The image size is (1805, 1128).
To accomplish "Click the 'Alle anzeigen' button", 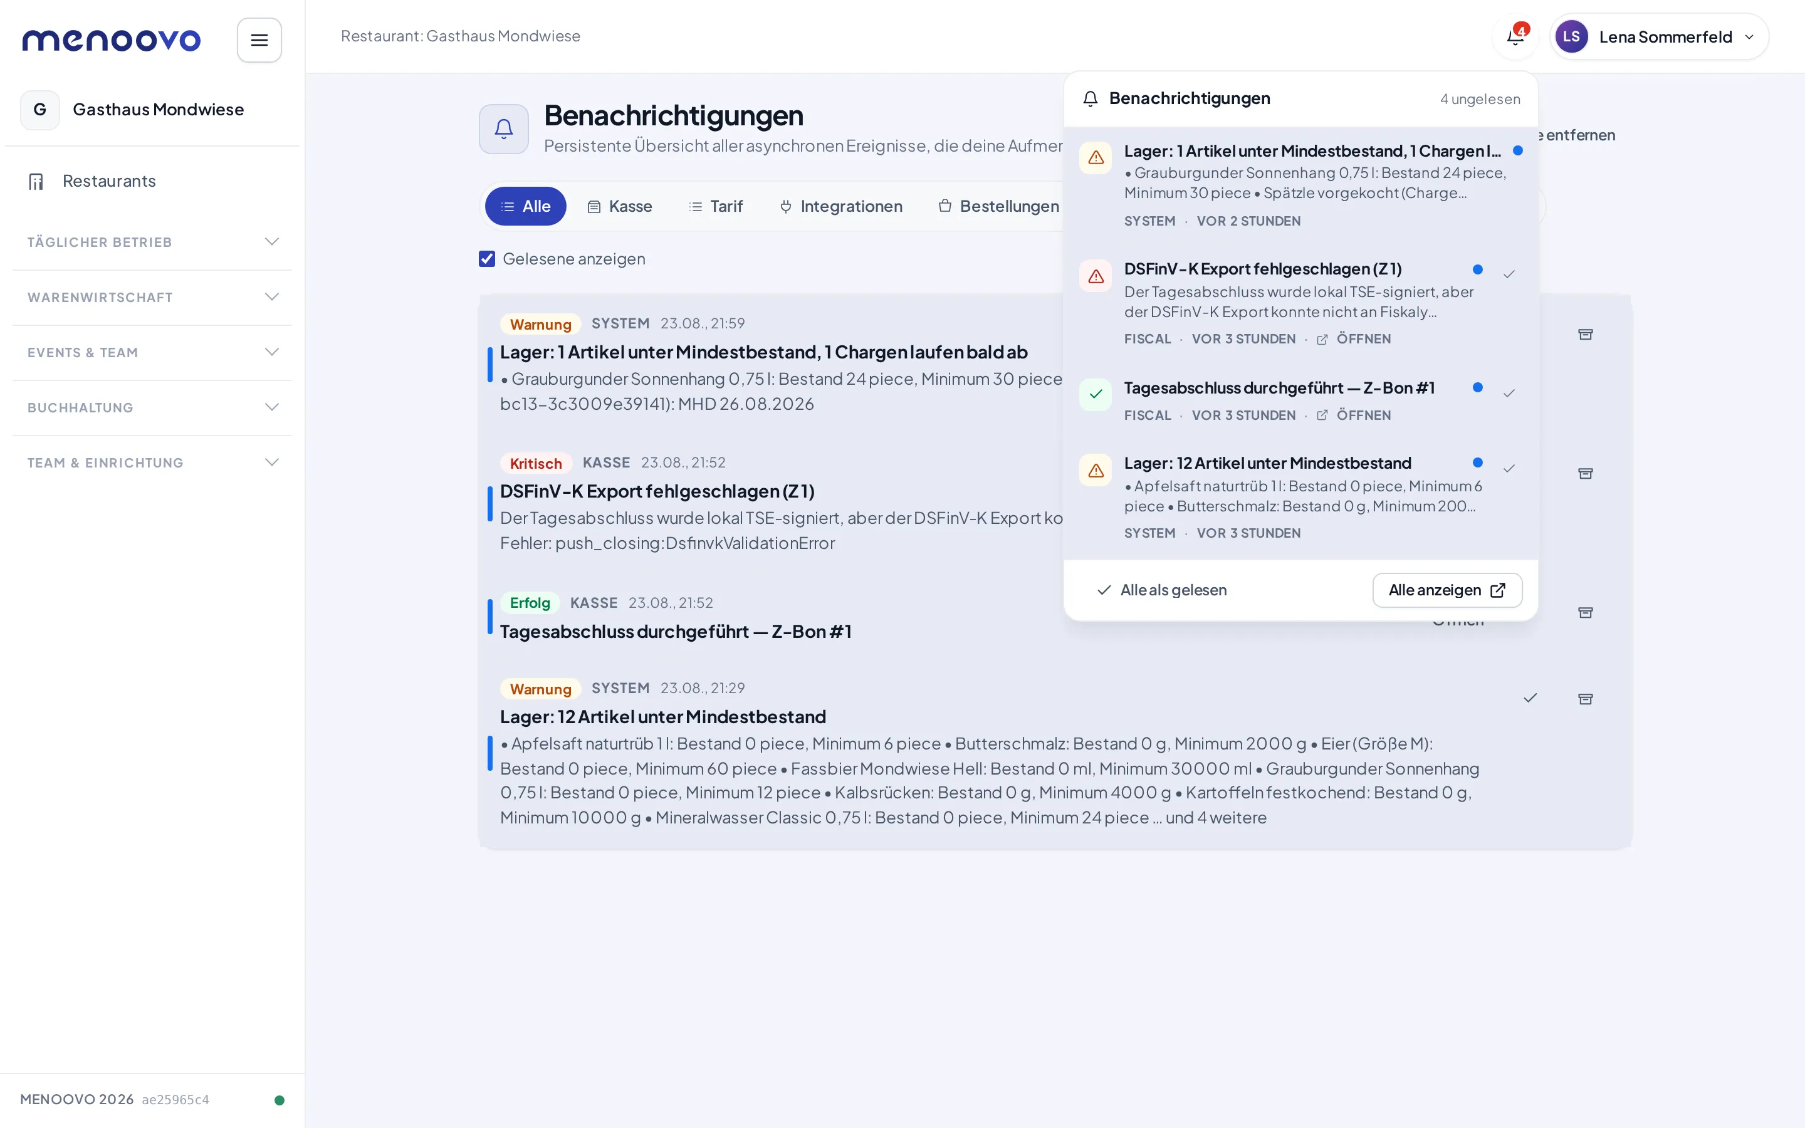I will (x=1447, y=590).
